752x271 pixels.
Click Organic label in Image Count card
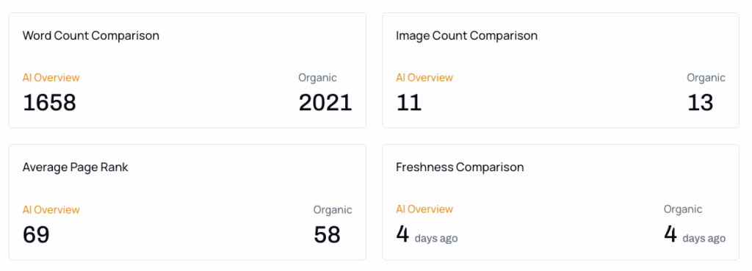[706, 78]
